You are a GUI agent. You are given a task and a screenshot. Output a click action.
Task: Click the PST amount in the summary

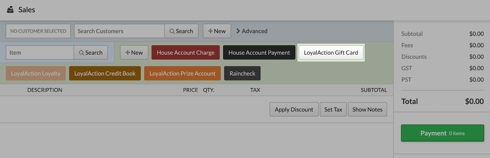[x=476, y=80]
